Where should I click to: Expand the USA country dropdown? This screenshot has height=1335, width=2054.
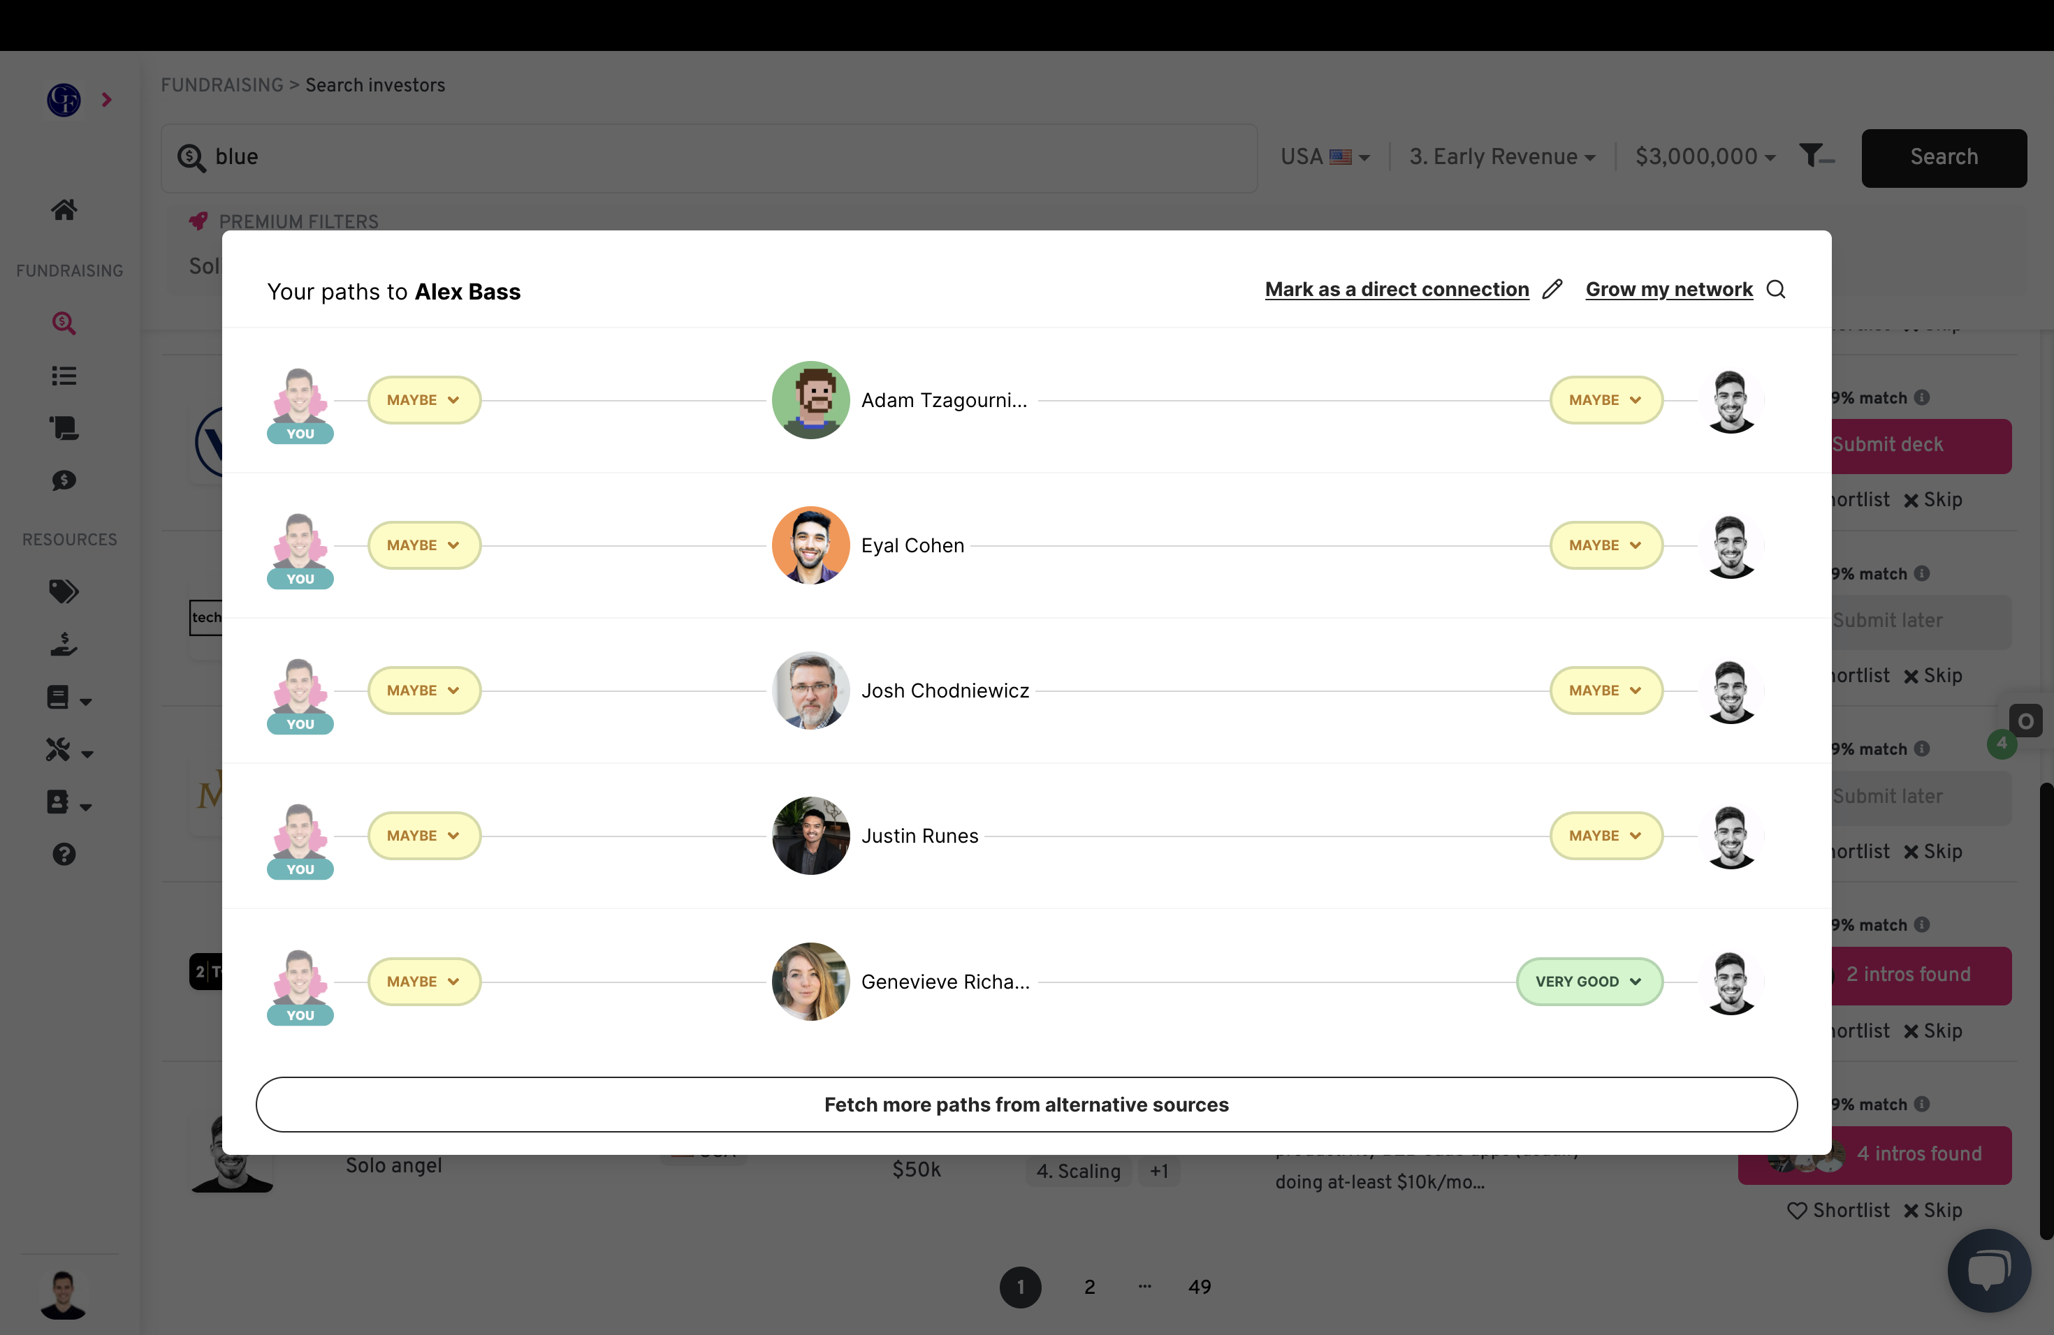[1325, 157]
